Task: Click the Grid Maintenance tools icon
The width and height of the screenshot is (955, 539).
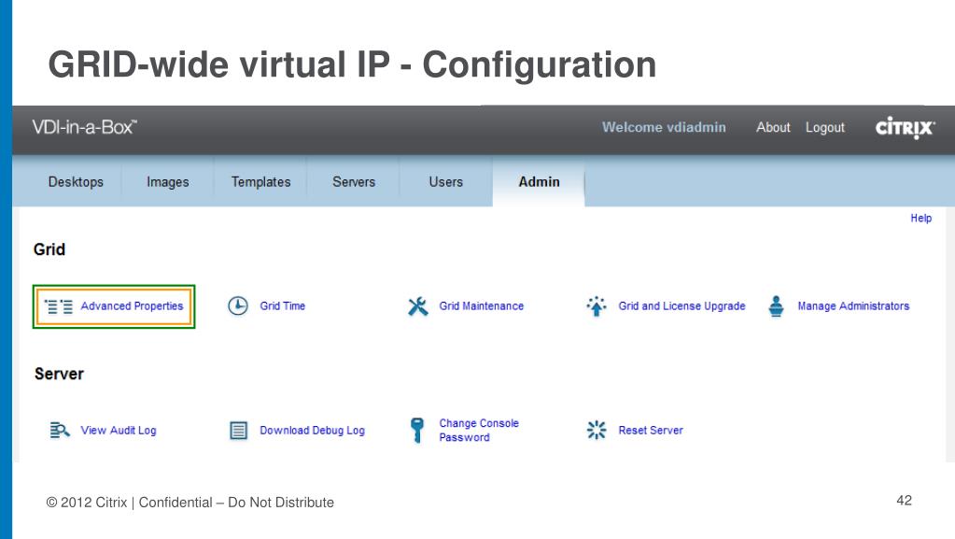Action: 418,306
